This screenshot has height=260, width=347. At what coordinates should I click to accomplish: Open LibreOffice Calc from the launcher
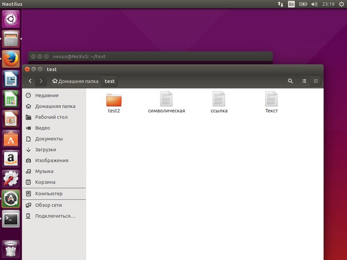point(10,99)
